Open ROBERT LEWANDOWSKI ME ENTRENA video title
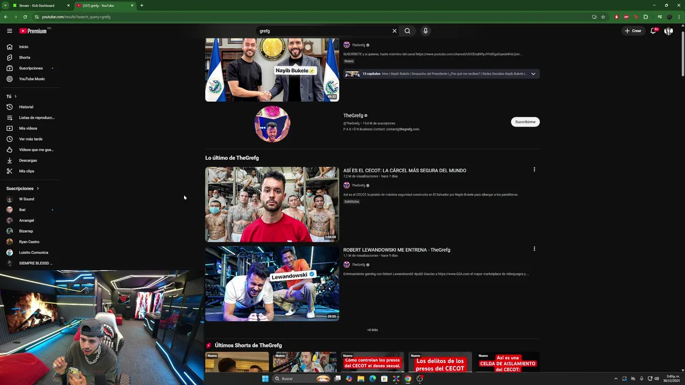Screen dimensions: 685x385 pyautogui.click(x=397, y=250)
